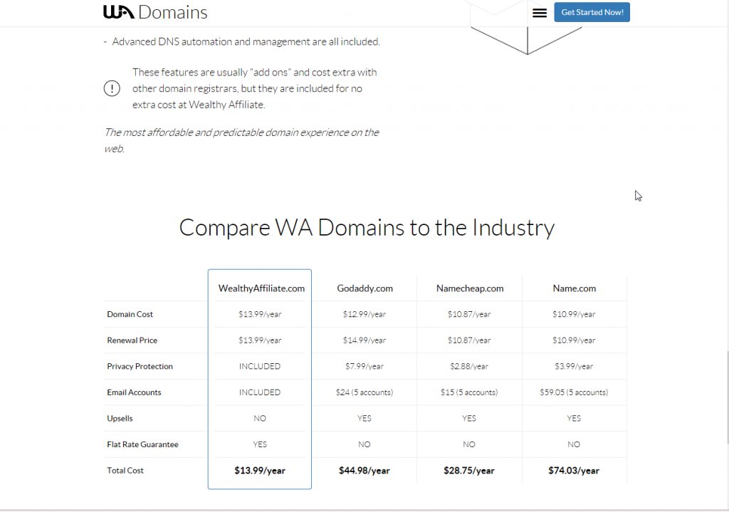This screenshot has height=512, width=729.
Task: Click WealthyAffiliate Privacy Protection INCLUDED cell
Action: coord(259,367)
